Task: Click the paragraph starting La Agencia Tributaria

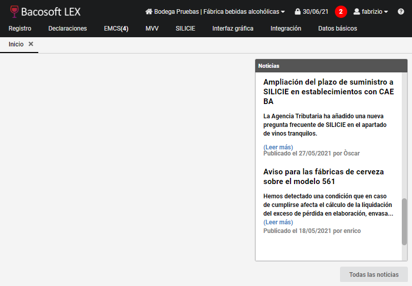Action: (325, 124)
